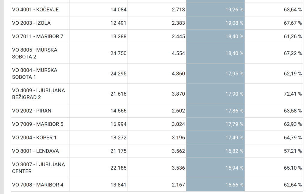The height and width of the screenshot is (194, 308).
Task: Select the VO 8005 - MURSKA SOBOTA 2 cell
Action: tap(35, 53)
